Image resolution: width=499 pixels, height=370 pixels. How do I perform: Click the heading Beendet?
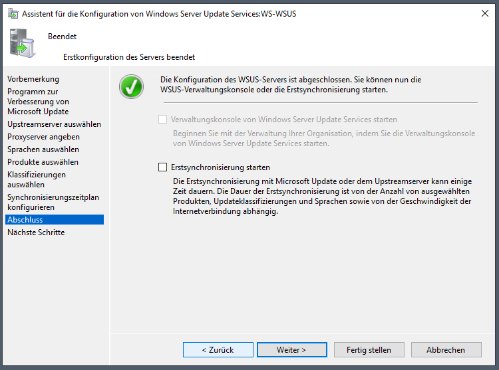63,37
